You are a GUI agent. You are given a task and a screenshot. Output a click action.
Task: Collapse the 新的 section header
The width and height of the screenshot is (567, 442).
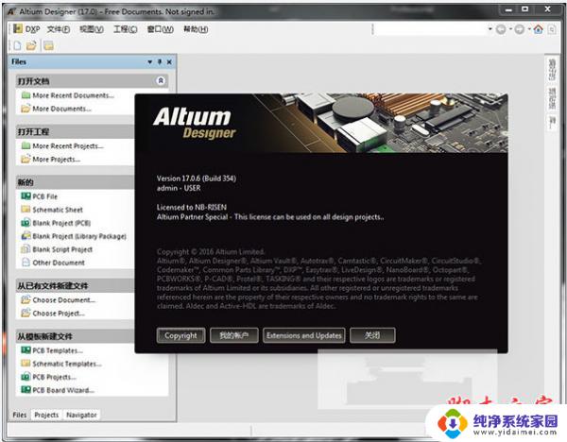coord(76,182)
